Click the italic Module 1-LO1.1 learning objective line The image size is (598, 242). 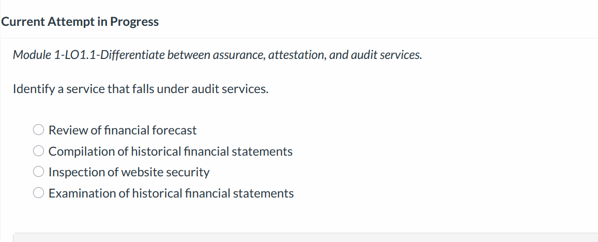[x=218, y=55]
